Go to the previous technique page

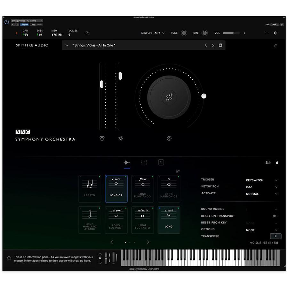tap(112, 242)
